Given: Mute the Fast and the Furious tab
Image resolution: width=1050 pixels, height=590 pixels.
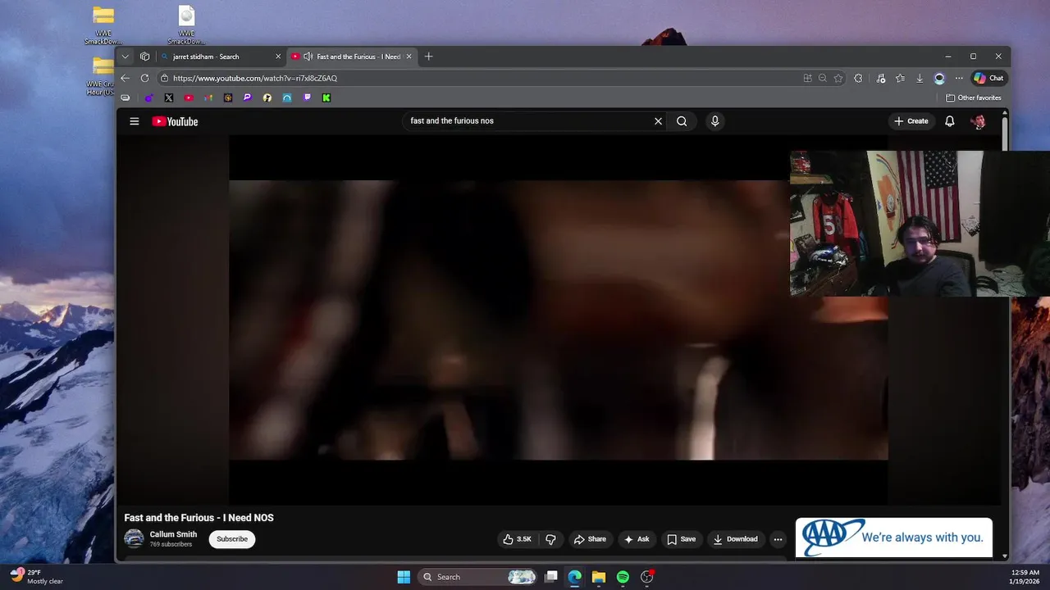Looking at the screenshot, I should (x=308, y=57).
